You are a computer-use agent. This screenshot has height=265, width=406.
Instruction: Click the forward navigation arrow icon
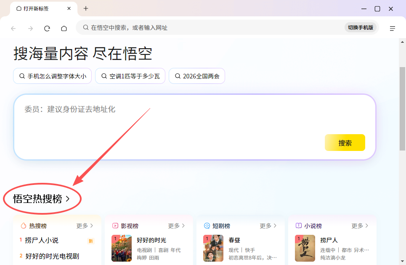point(30,28)
